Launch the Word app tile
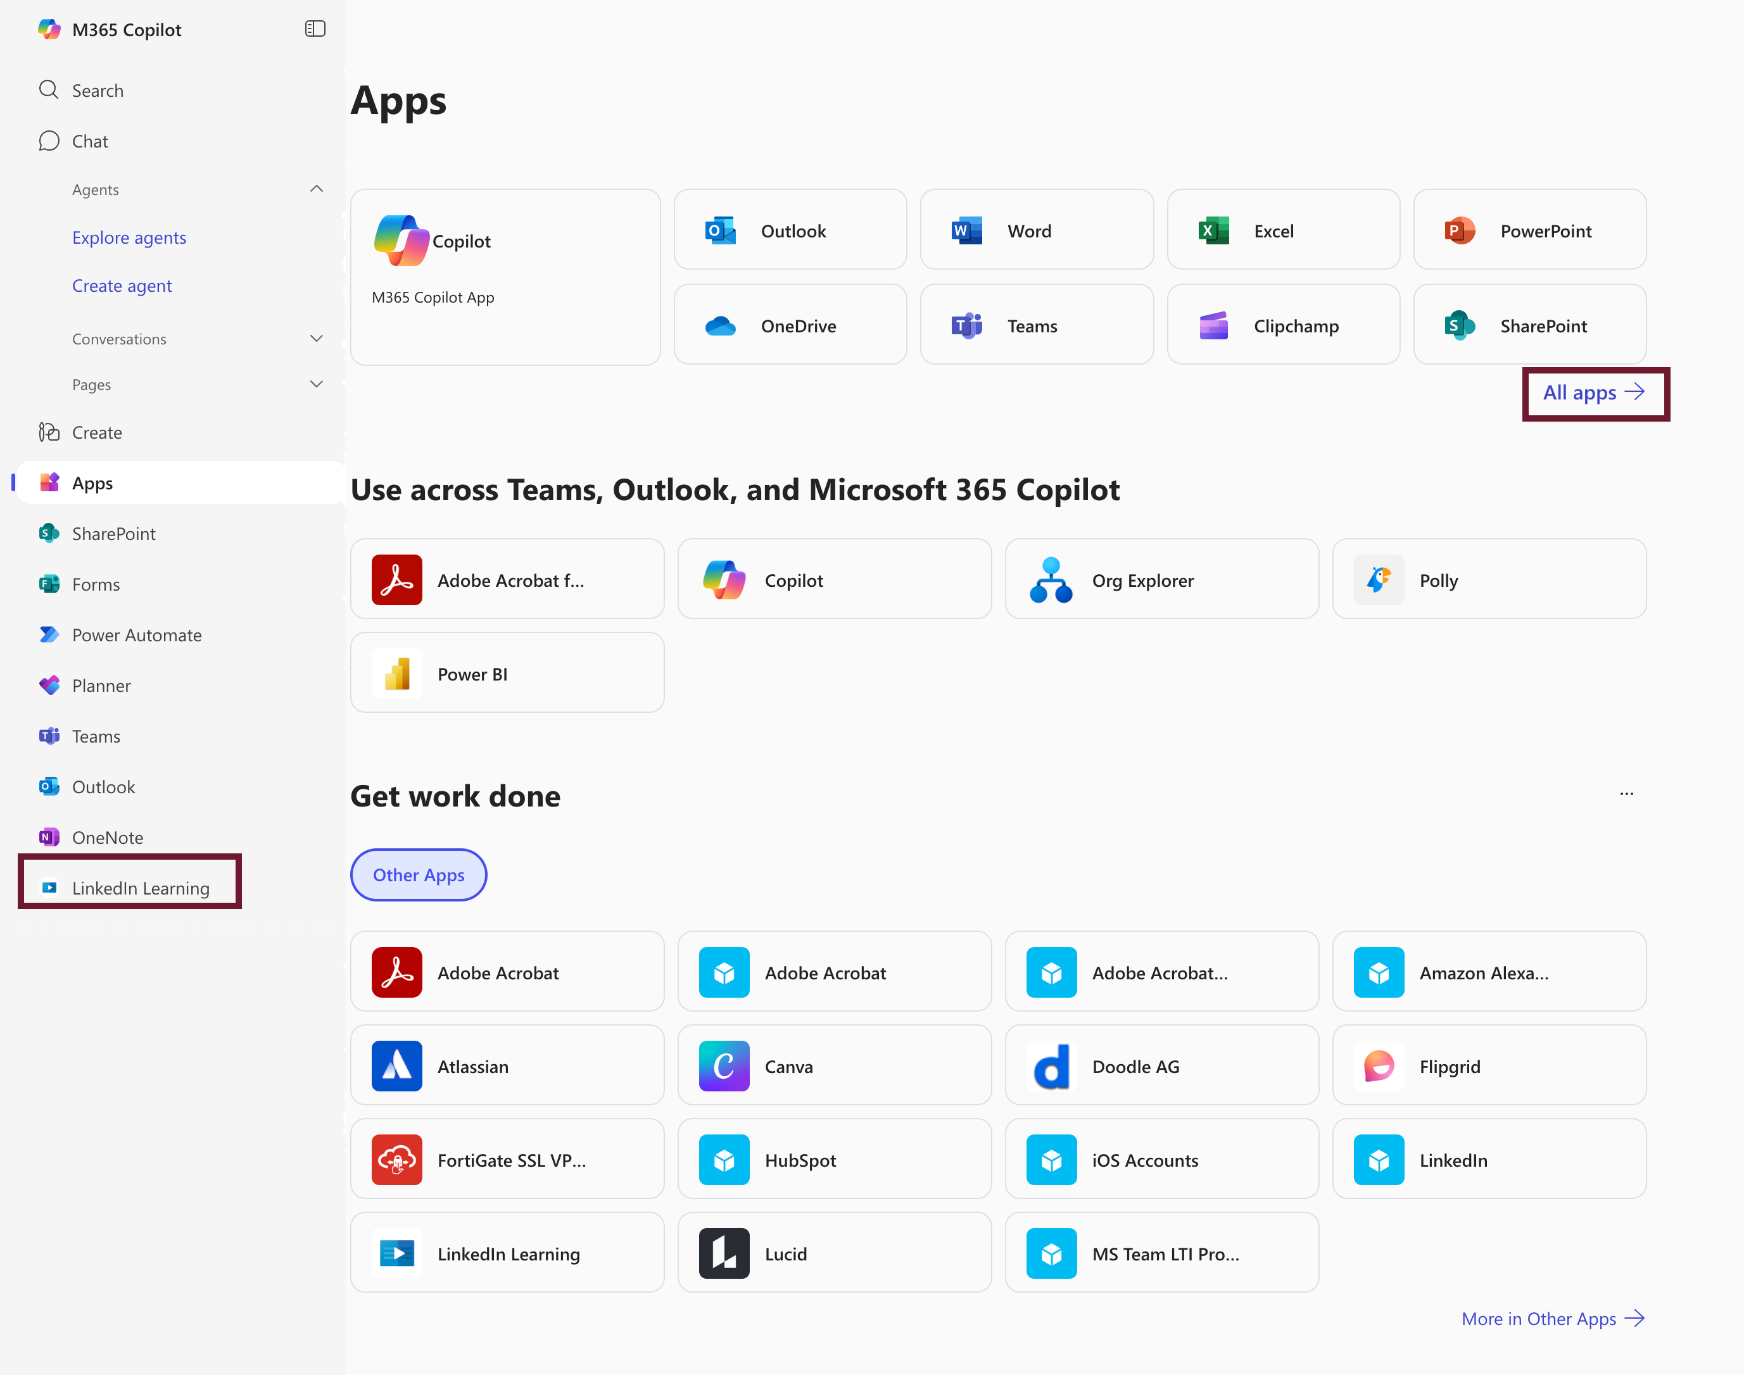1744x1375 pixels. [1036, 230]
